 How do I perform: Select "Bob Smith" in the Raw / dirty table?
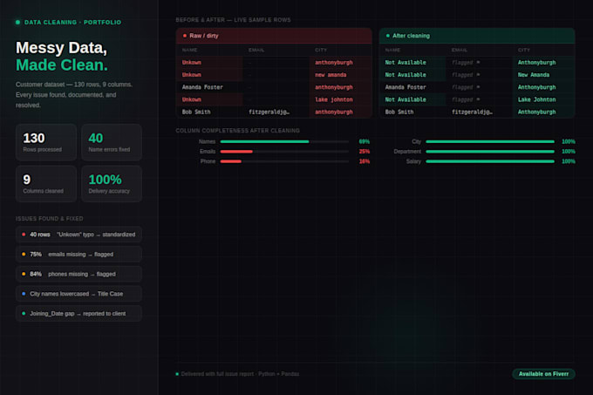pyautogui.click(x=196, y=112)
